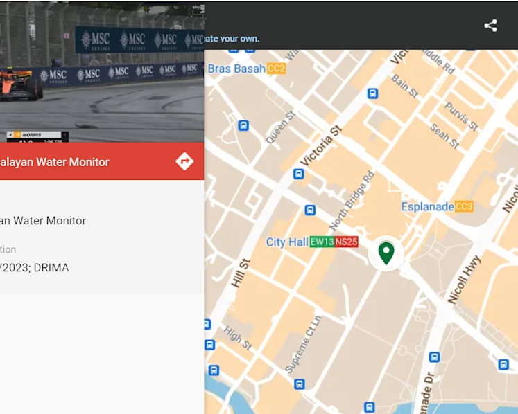Screen dimensions: 518x414
Task: Click the Nicoll Hwy road label
Action: tap(463, 279)
